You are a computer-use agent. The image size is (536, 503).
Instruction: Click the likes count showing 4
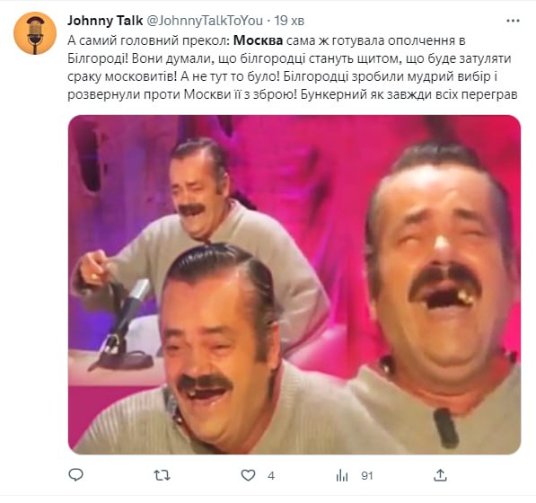point(271,476)
